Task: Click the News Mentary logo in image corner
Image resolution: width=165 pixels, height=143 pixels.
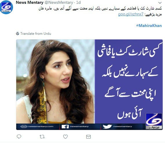Action: coord(154,121)
